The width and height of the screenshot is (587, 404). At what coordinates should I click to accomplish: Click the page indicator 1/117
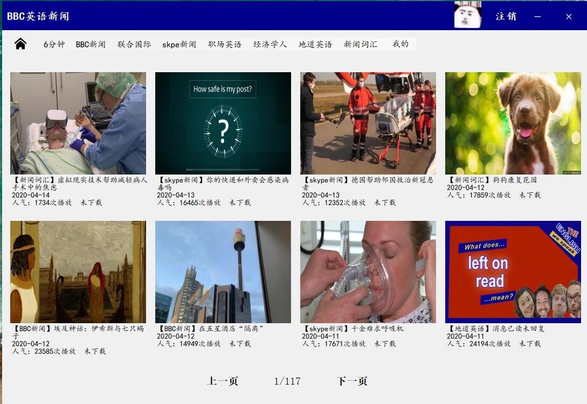pos(287,381)
